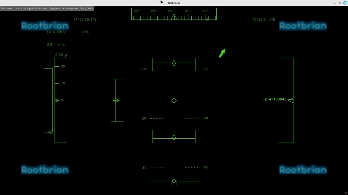Click the speed ladder 10 mark
Image resolution: width=348 pixels, height=195 pixels.
point(63,83)
